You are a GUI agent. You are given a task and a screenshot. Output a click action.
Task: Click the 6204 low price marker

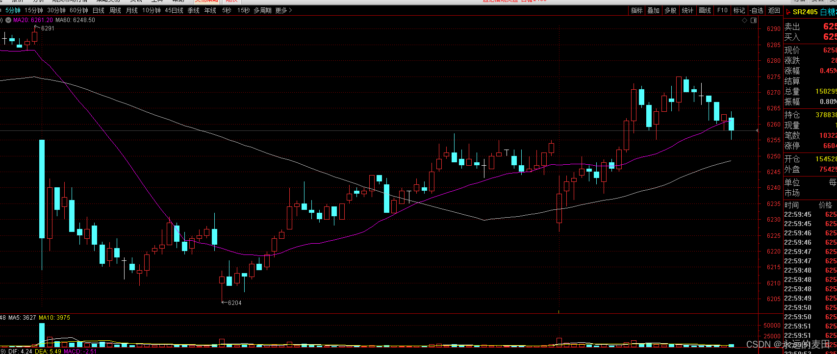[234, 303]
